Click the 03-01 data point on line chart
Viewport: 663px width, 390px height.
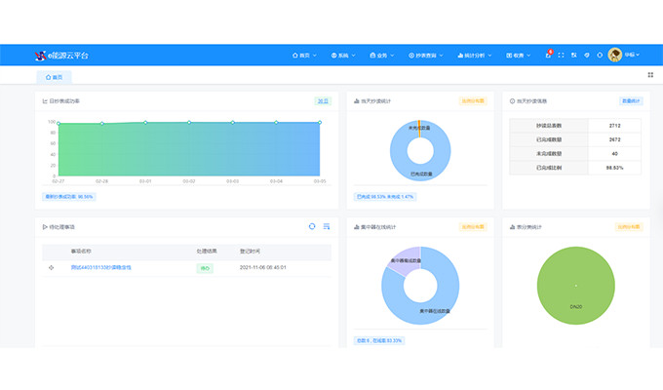[x=145, y=123]
